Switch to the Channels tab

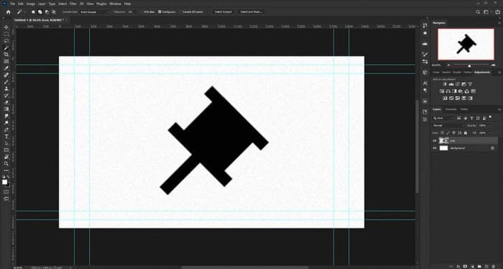(451, 109)
